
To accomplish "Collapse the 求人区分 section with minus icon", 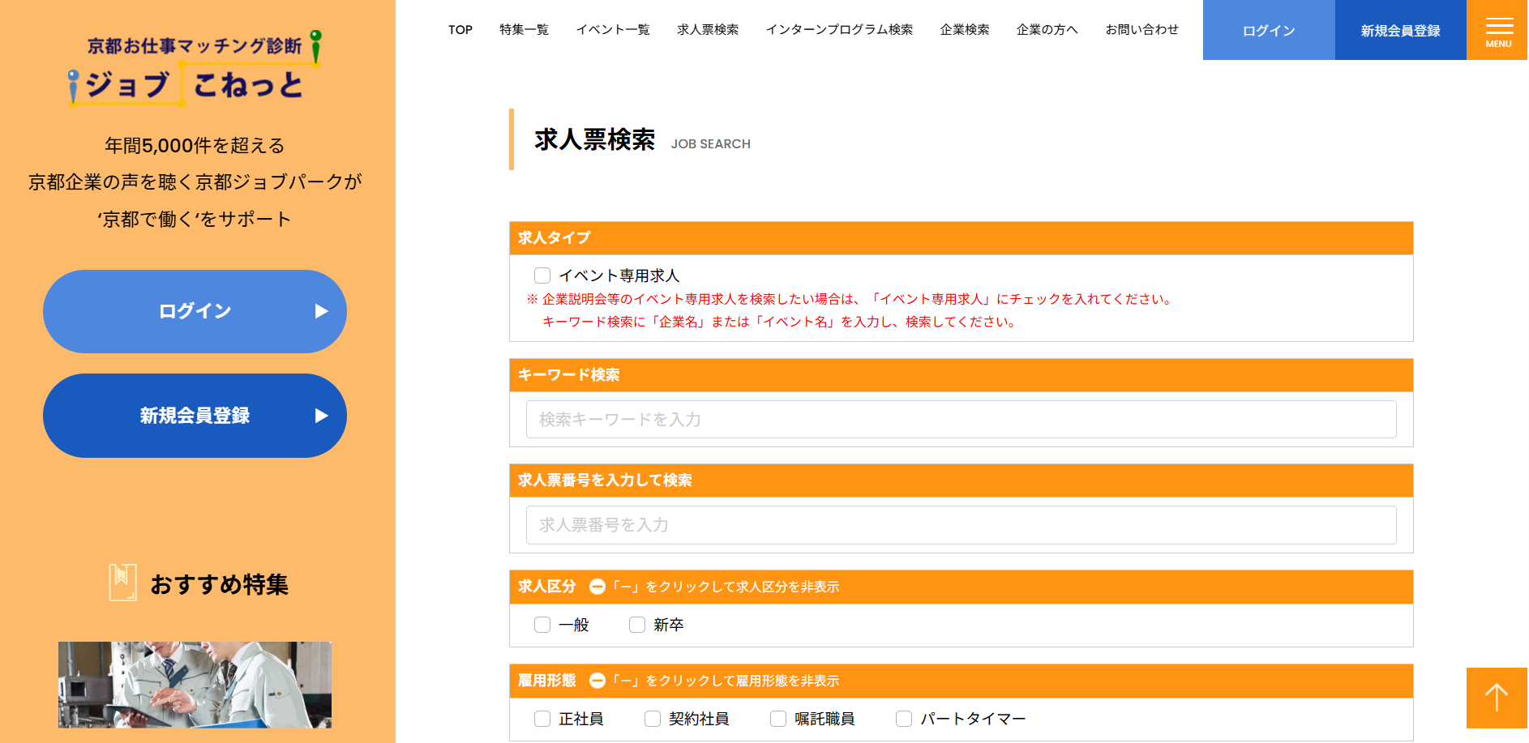I will pos(597,587).
